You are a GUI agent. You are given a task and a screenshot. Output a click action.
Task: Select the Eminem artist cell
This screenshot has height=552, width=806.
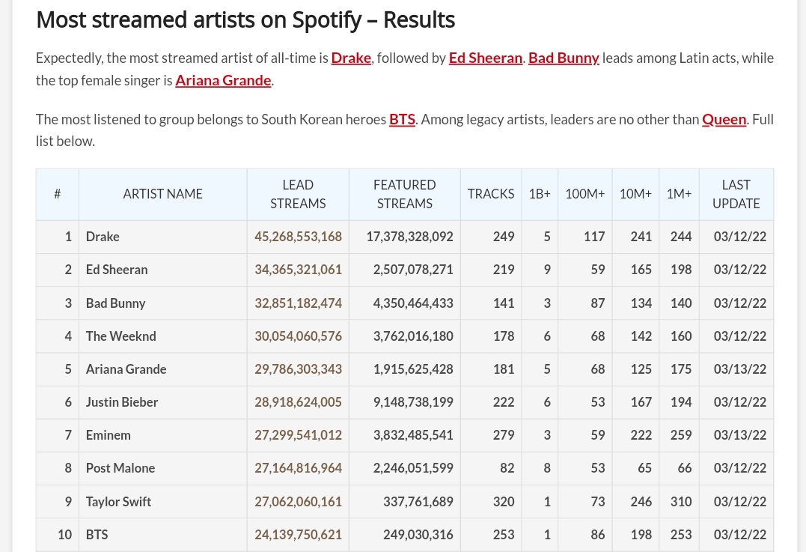click(x=163, y=435)
